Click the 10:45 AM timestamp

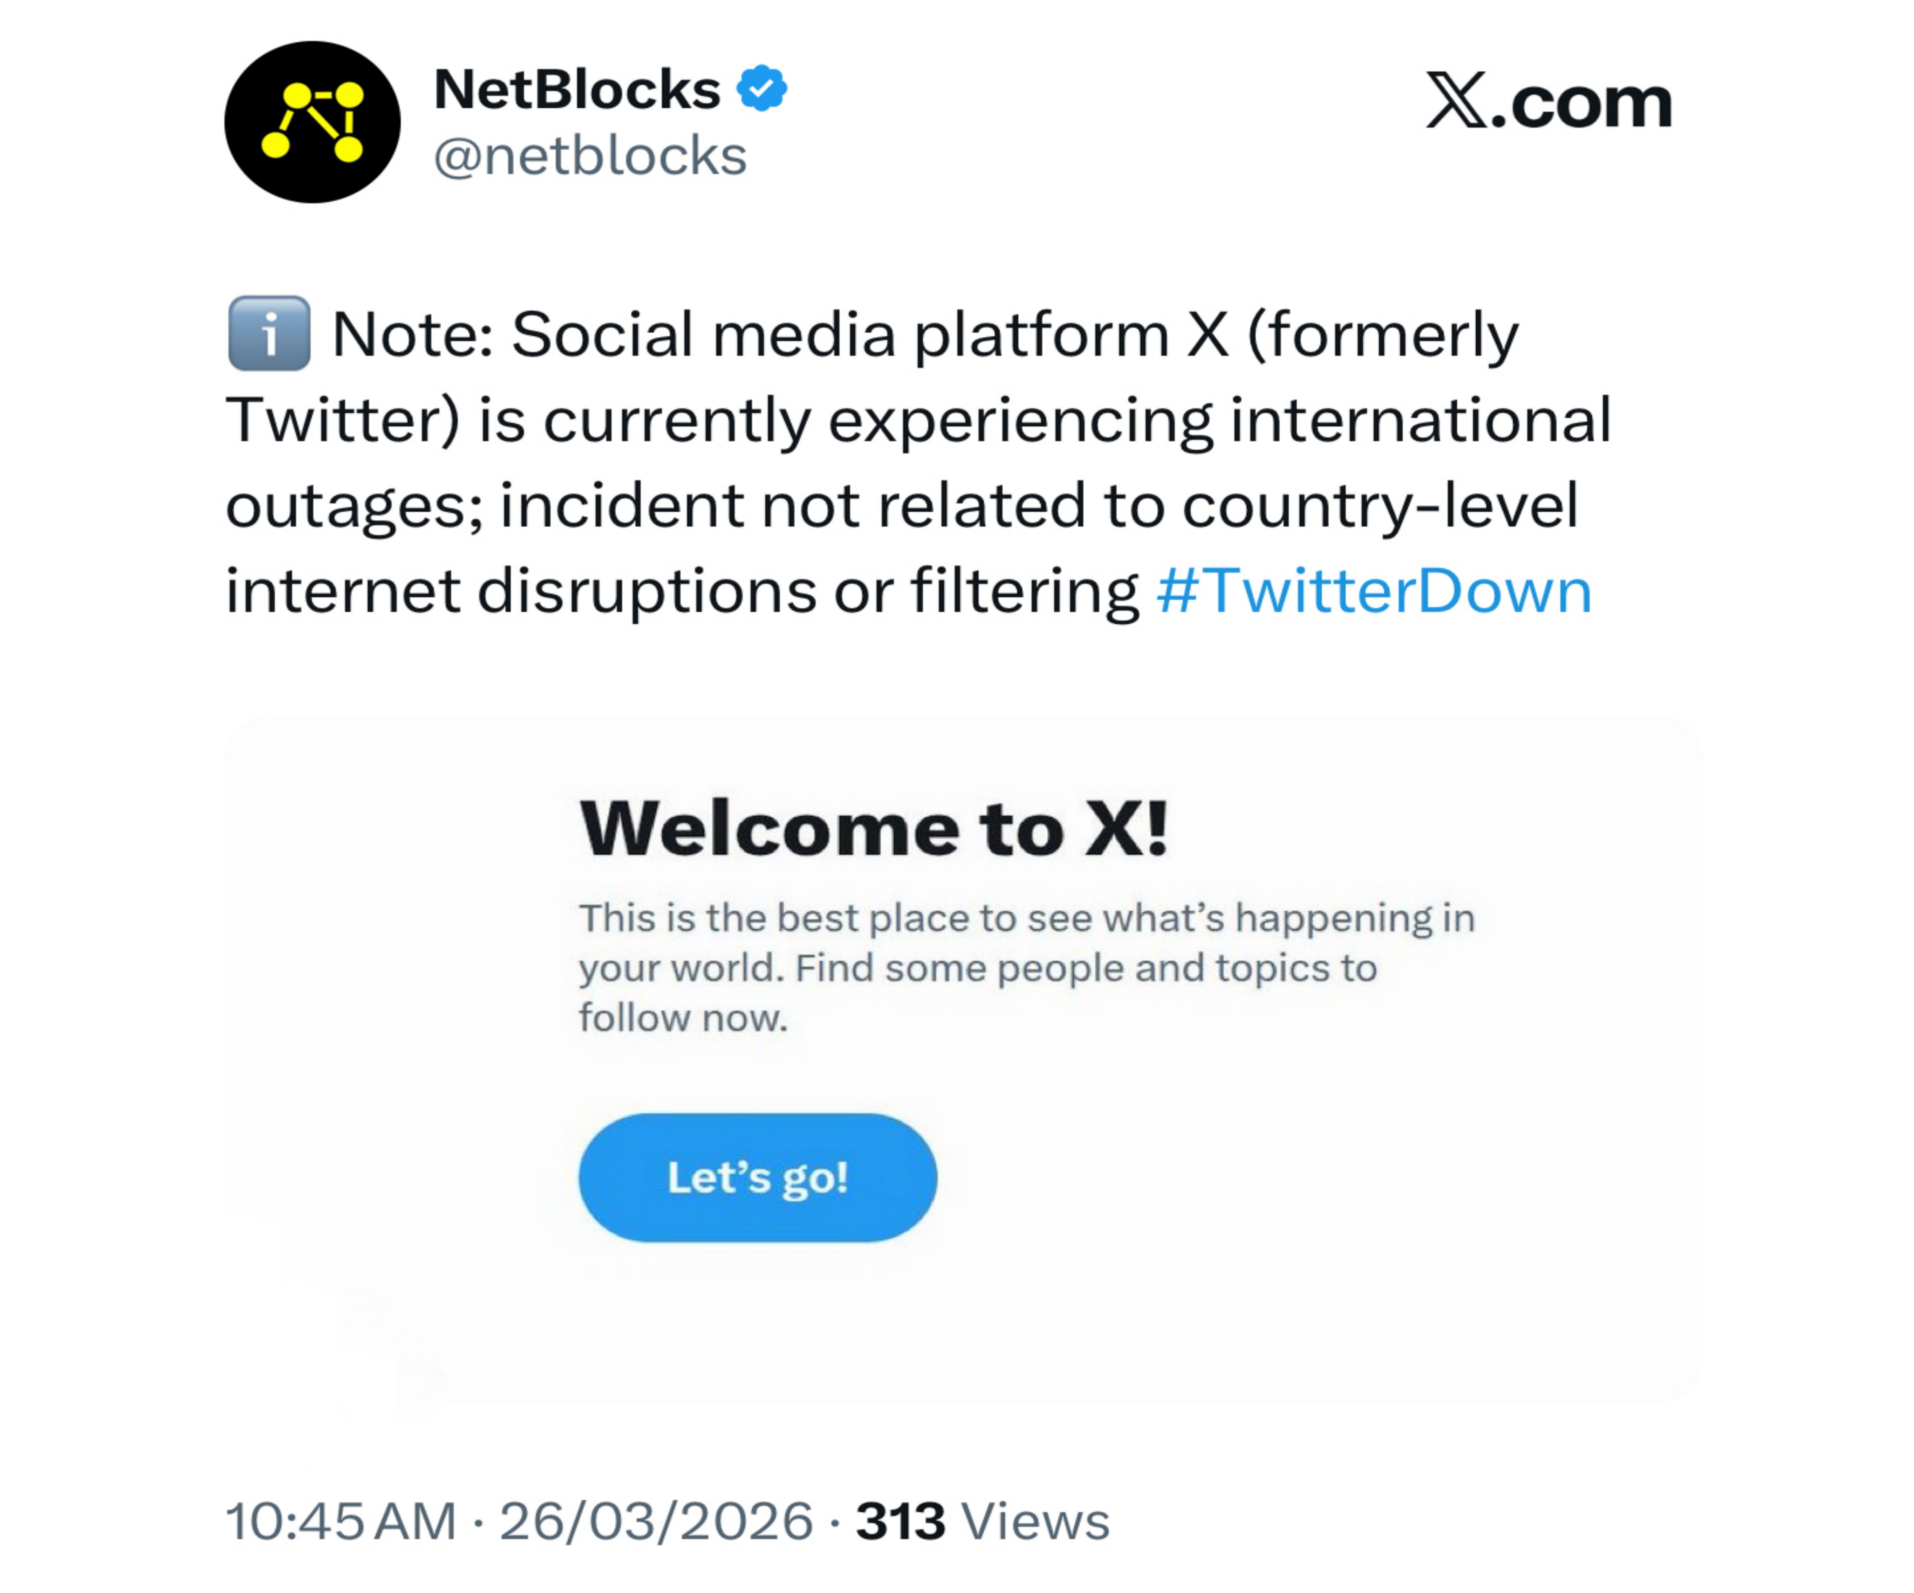tap(341, 1522)
